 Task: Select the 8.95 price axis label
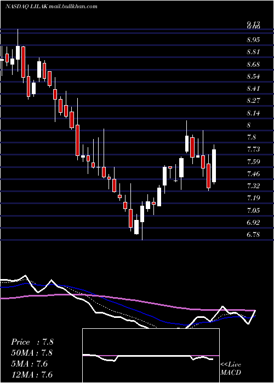click(253, 40)
